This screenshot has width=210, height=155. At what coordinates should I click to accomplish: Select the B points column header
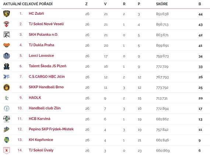pyautogui.click(x=200, y=4)
